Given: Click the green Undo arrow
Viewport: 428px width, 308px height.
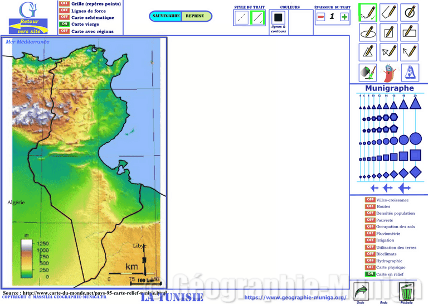Looking at the screenshot, I should point(361,292).
